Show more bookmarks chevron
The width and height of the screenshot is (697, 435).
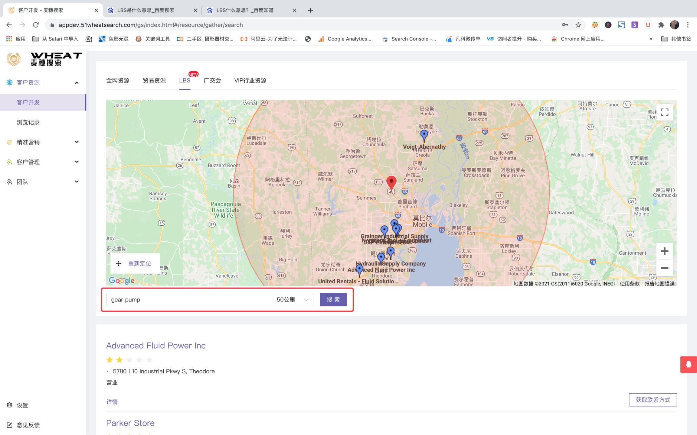[650, 39]
